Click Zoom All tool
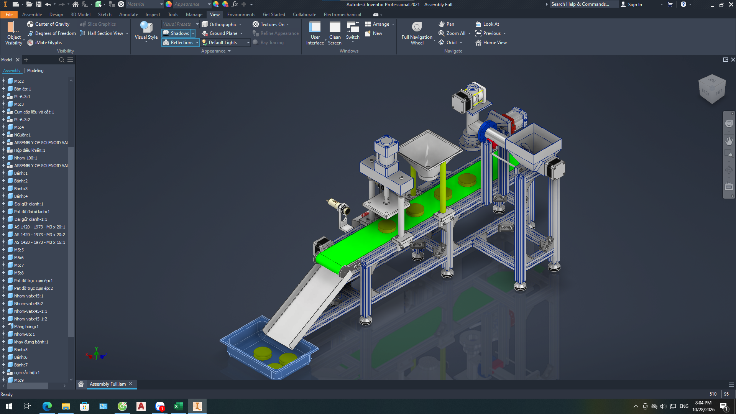Screen dimensions: 736x414 tap(452, 33)
